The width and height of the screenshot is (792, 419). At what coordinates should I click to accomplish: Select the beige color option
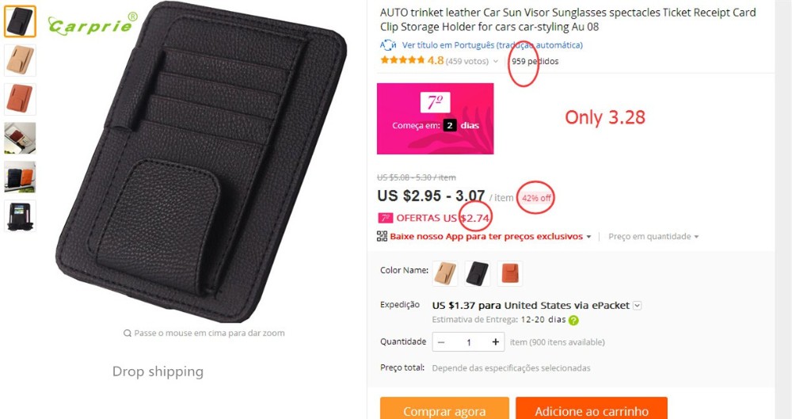click(x=446, y=273)
